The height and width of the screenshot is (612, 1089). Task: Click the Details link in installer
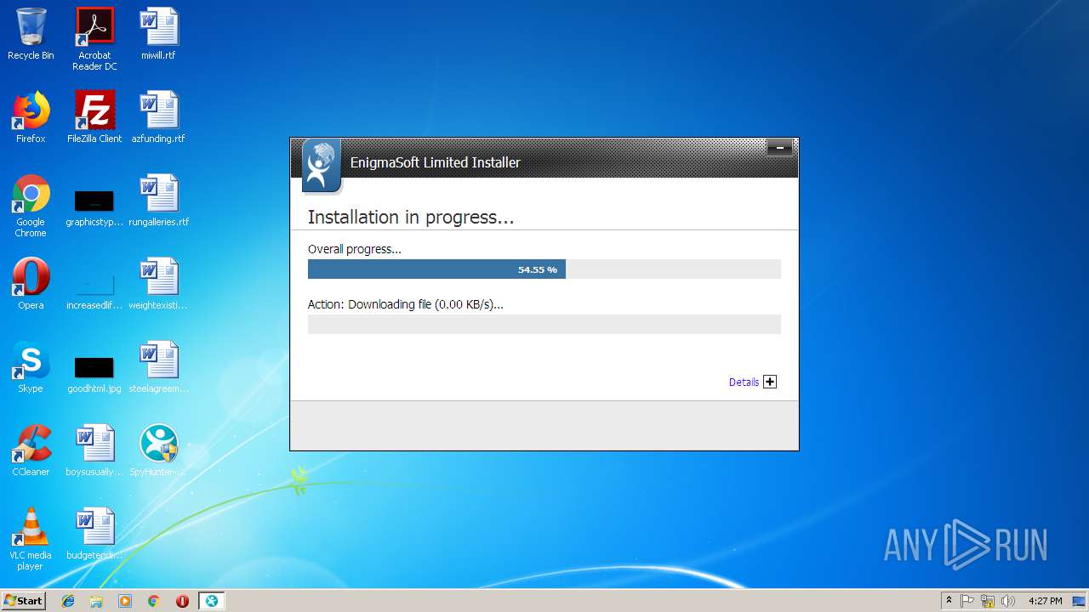[x=744, y=382]
